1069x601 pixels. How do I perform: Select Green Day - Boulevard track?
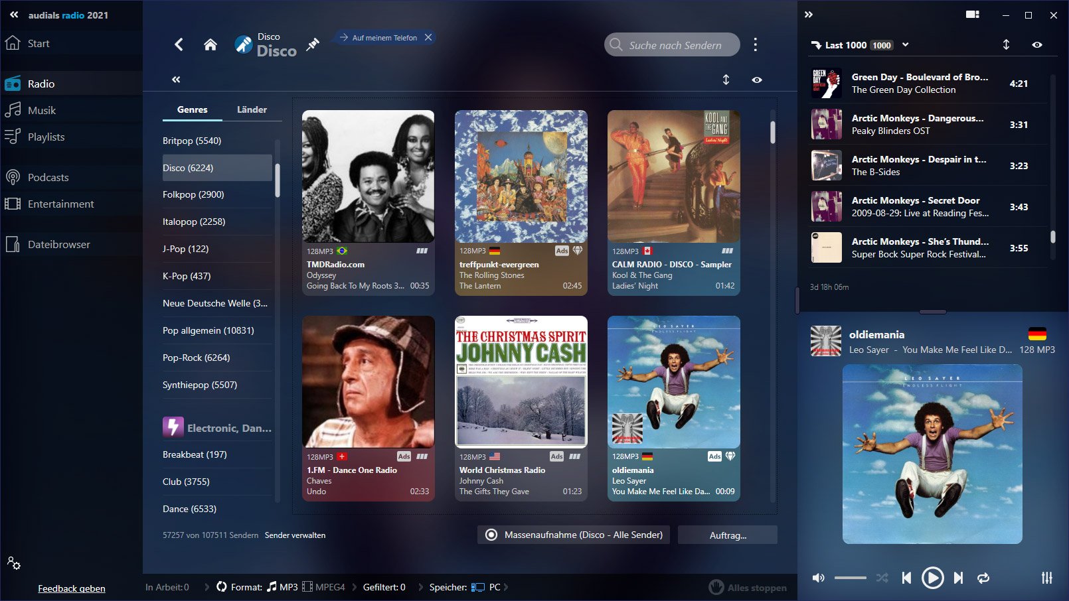(x=928, y=84)
